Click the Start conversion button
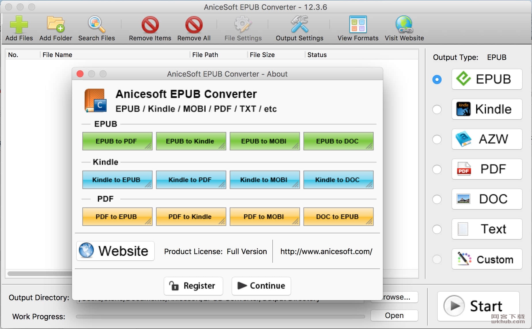The width and height of the screenshot is (532, 329). click(478, 306)
